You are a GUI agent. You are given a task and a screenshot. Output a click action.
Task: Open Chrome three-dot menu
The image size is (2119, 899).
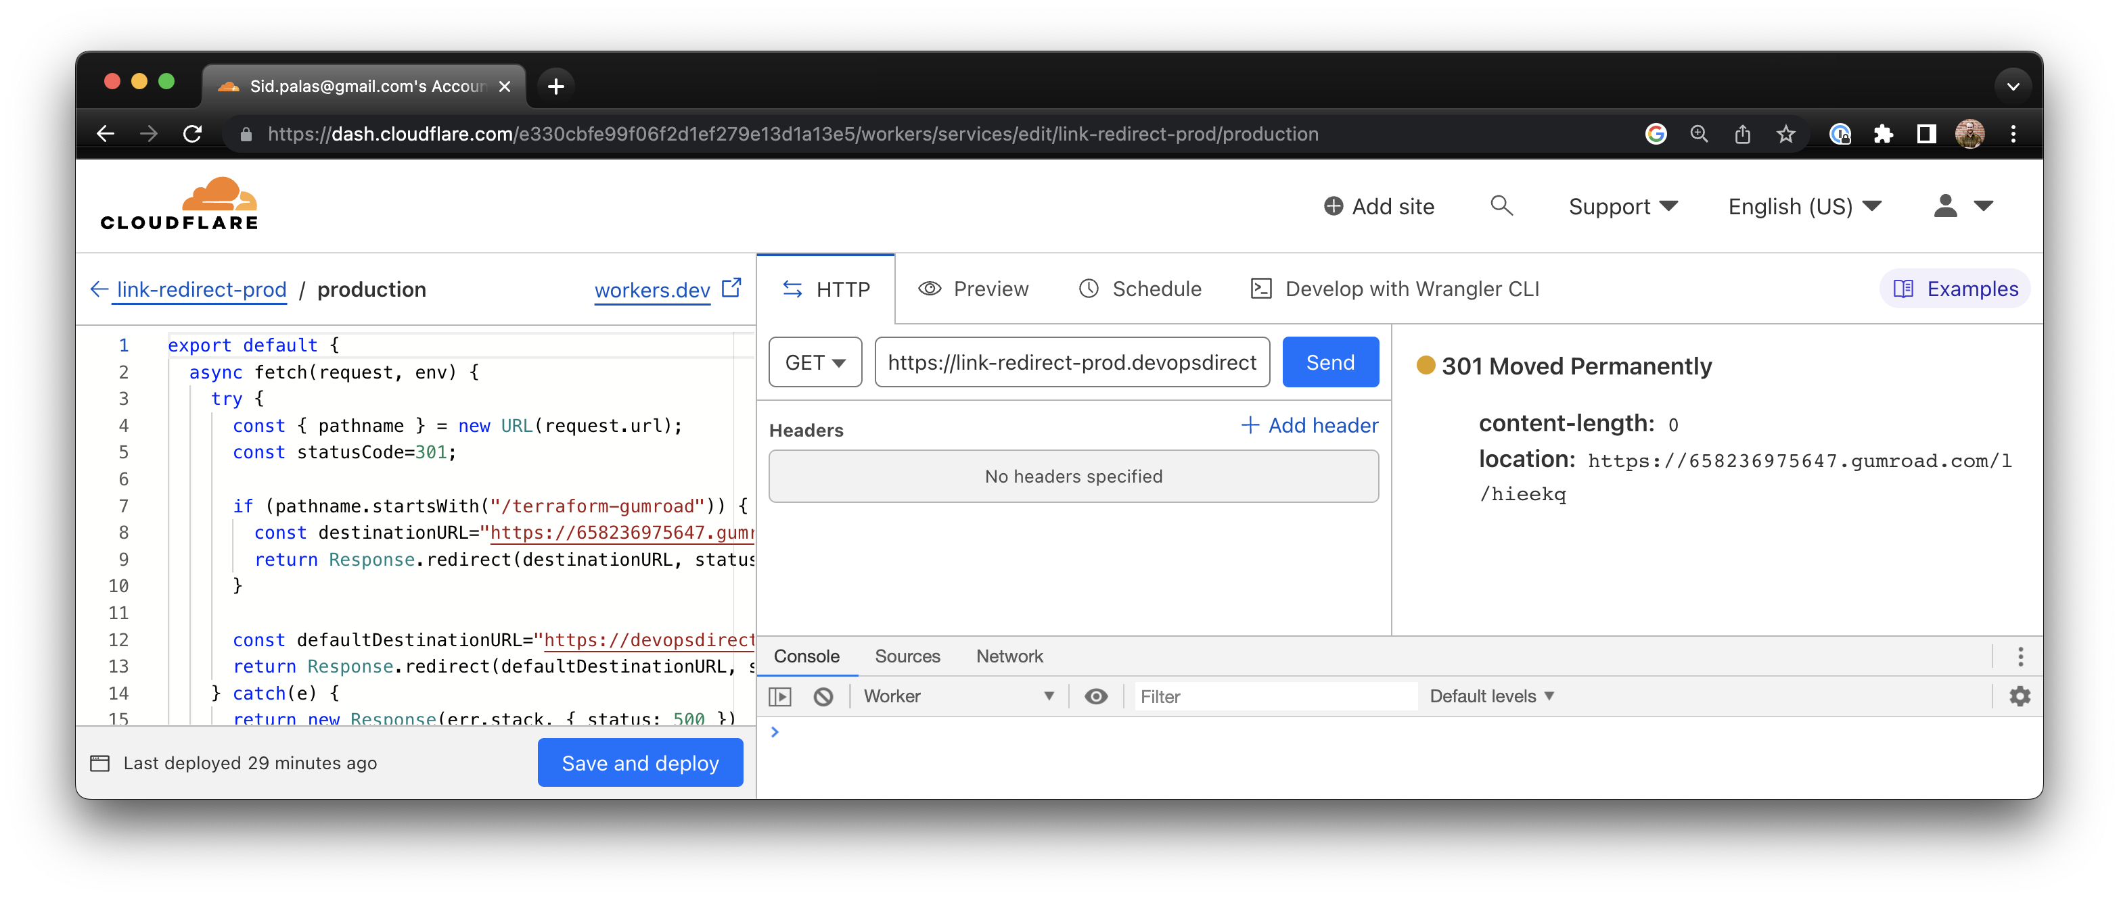pyautogui.click(x=2013, y=134)
